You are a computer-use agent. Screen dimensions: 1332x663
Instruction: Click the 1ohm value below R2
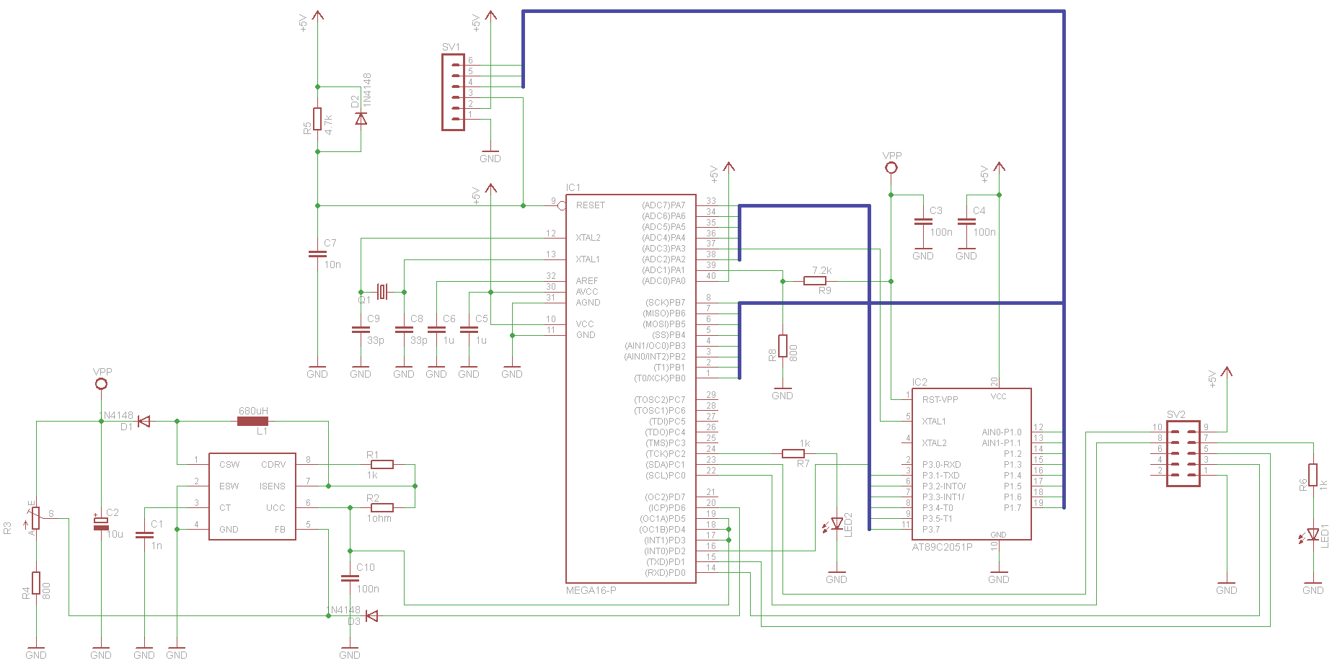(x=379, y=518)
